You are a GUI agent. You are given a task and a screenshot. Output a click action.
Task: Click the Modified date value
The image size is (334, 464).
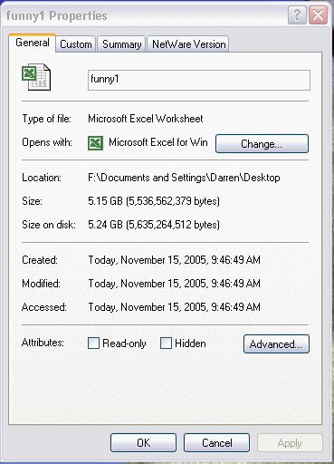174,284
